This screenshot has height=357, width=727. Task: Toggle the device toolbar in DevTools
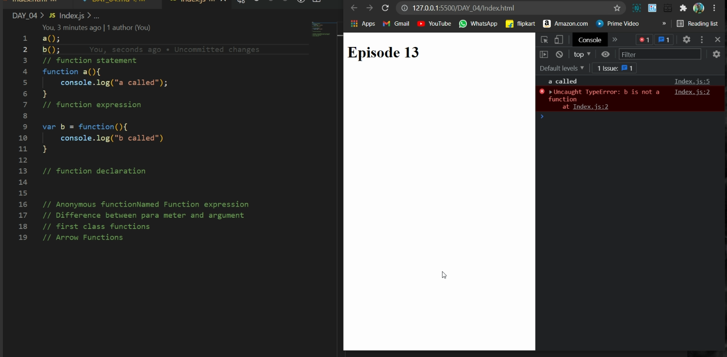559,40
